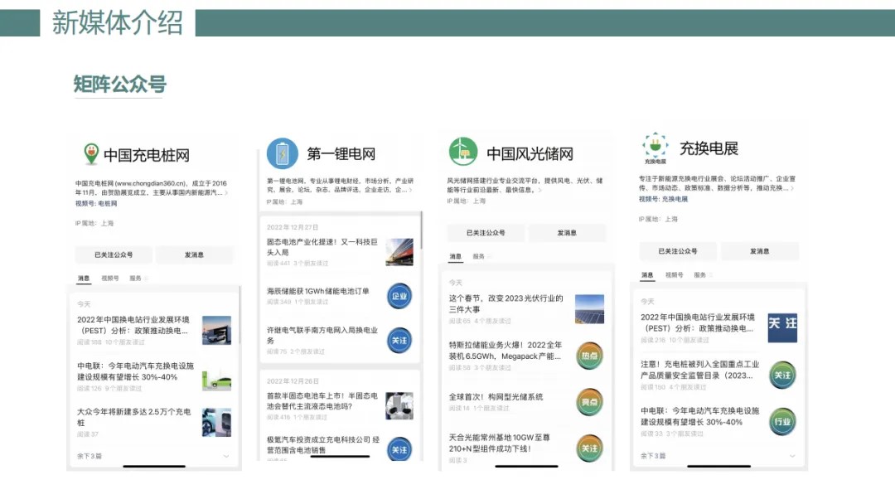Open the 中国风光储网 wind turbine logo
This screenshot has width=895, height=504.
pyautogui.click(x=463, y=152)
